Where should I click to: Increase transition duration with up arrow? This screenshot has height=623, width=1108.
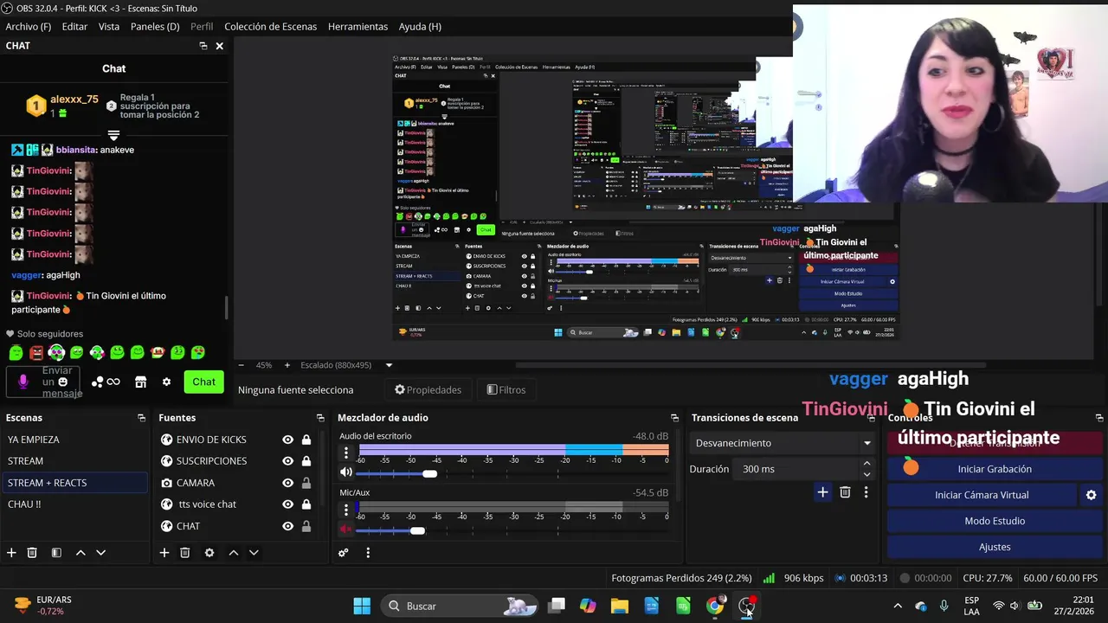(866, 464)
